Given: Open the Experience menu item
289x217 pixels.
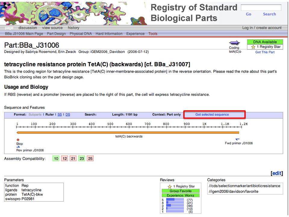Looking at the screenshot, I should (x=135, y=33).
